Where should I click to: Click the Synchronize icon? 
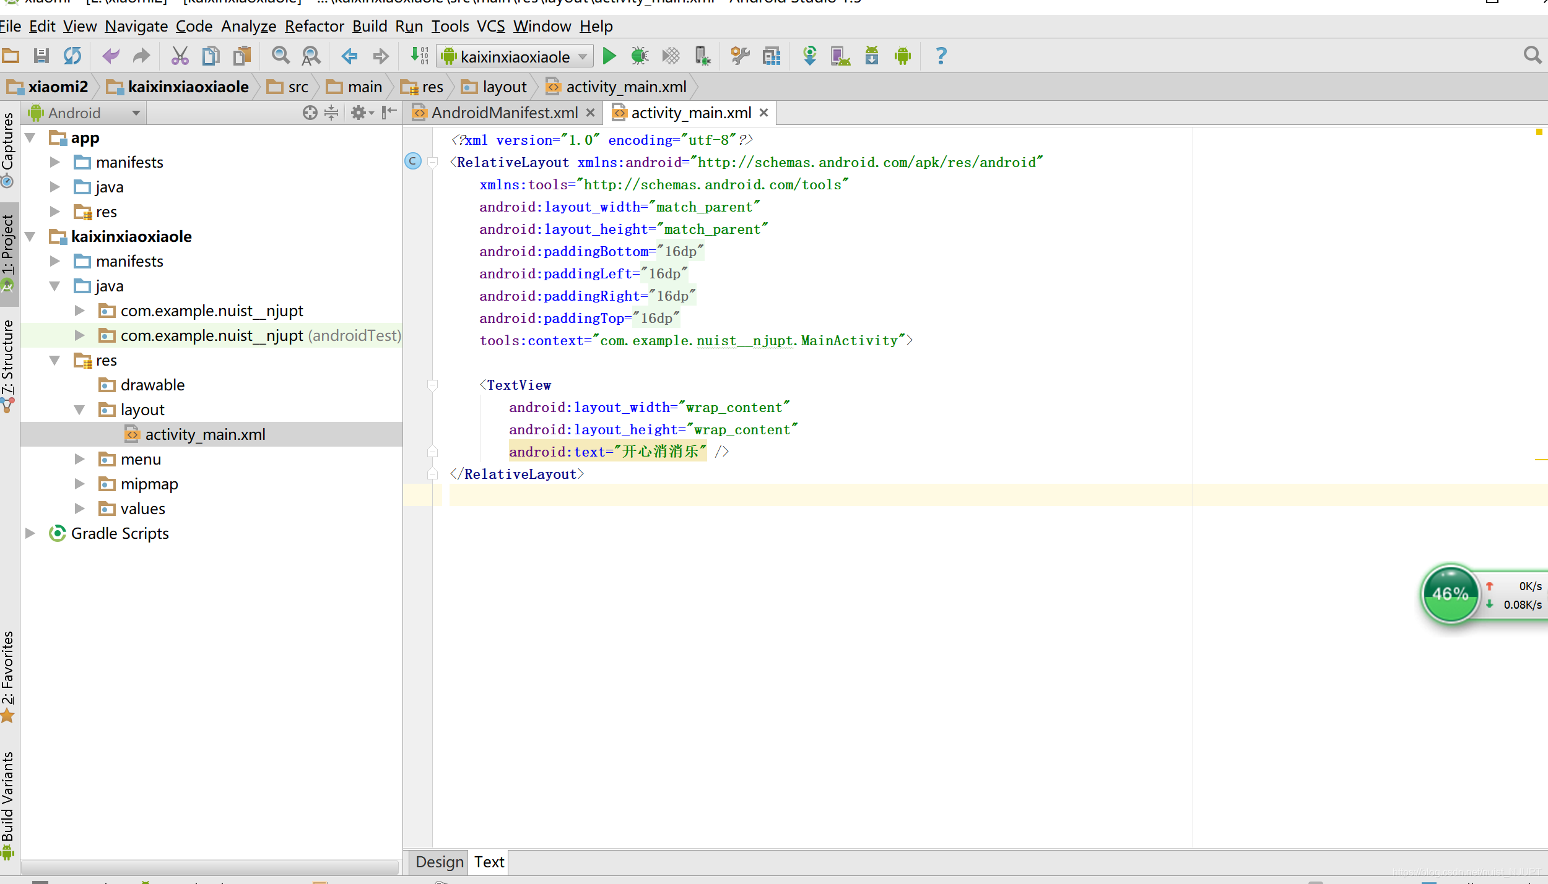tap(72, 56)
